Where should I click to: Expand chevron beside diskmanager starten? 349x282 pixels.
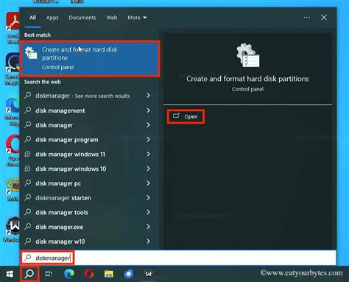click(148, 197)
